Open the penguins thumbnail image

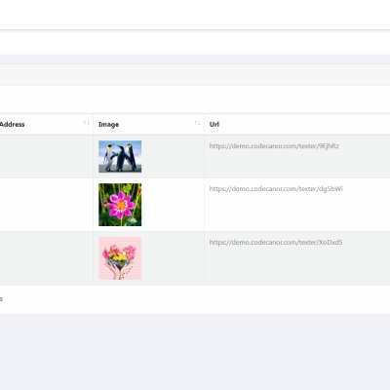coord(120,156)
